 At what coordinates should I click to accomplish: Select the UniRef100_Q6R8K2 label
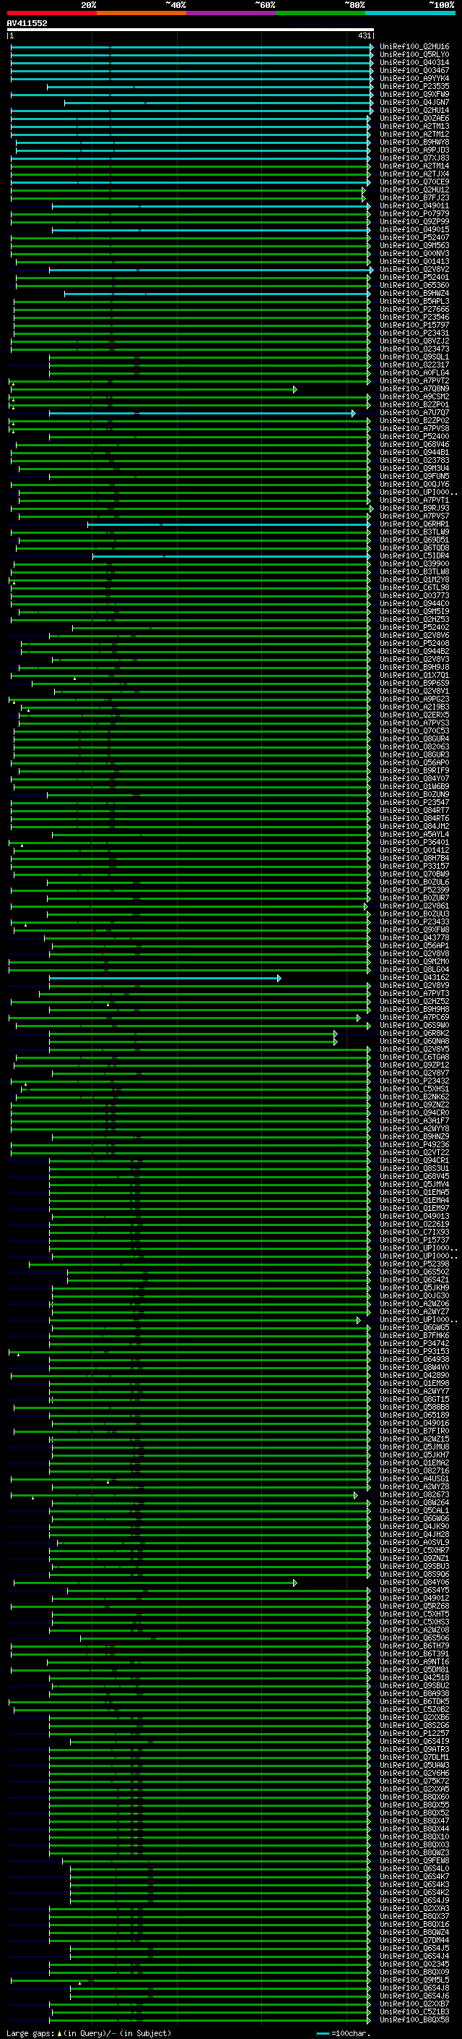pos(414,1033)
